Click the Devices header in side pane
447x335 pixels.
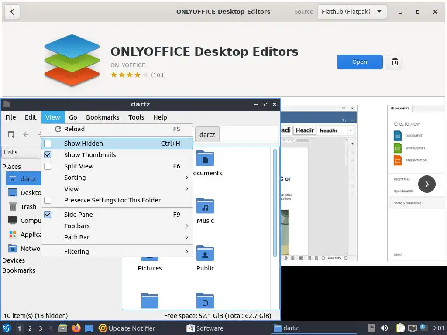(x=14, y=260)
